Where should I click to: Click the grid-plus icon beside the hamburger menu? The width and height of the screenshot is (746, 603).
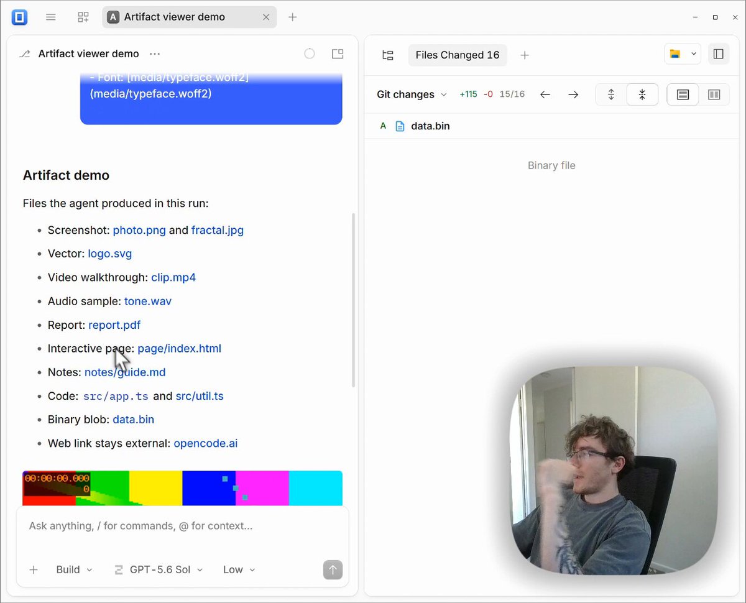83,17
